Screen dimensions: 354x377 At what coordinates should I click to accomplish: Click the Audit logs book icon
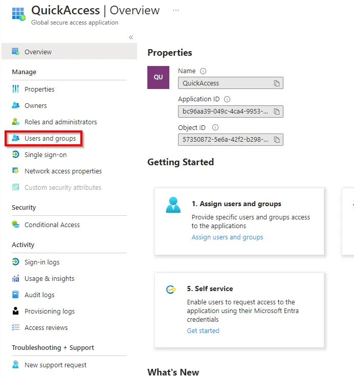tap(16, 295)
